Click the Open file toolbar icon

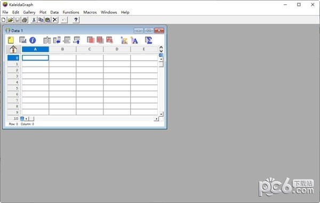(x=11, y=20)
